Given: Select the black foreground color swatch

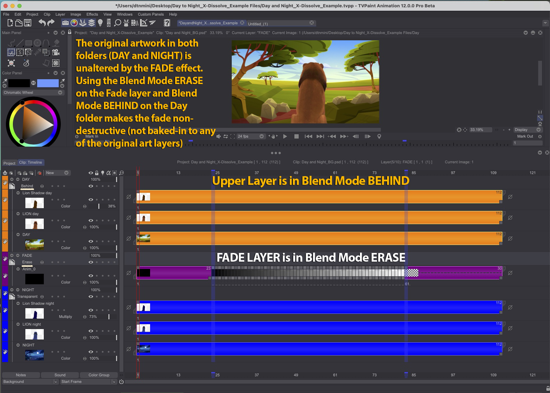Looking at the screenshot, I should click(19, 83).
